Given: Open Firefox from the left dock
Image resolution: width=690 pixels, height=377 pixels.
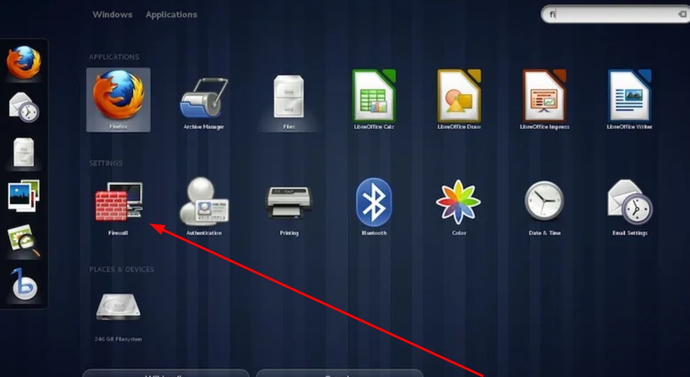Looking at the screenshot, I should [24, 63].
